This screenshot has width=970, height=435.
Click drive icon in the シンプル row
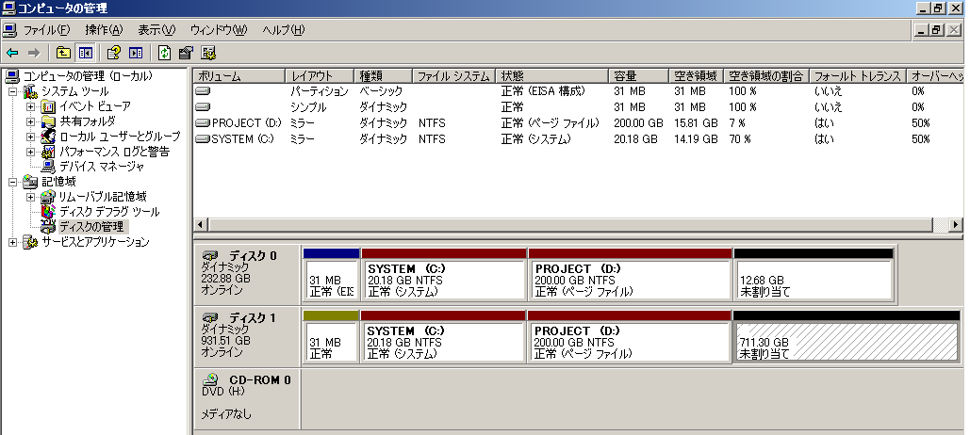point(203,107)
